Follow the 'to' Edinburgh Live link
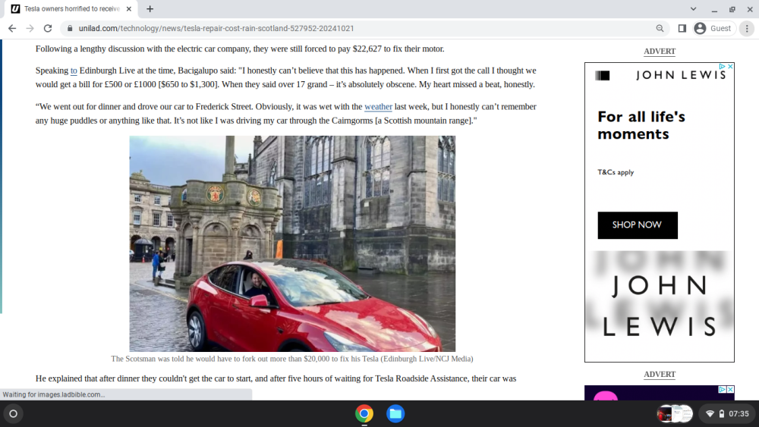This screenshot has width=759, height=427. pyautogui.click(x=74, y=71)
